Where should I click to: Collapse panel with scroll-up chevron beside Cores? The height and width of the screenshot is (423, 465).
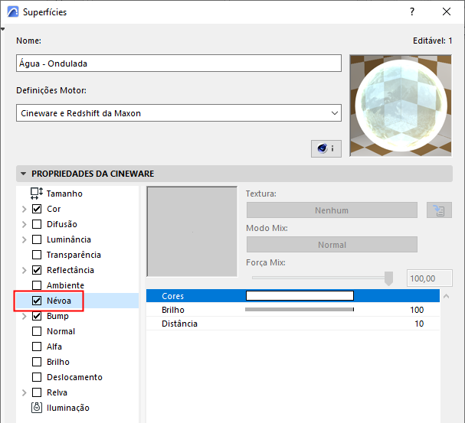pyautogui.click(x=447, y=296)
